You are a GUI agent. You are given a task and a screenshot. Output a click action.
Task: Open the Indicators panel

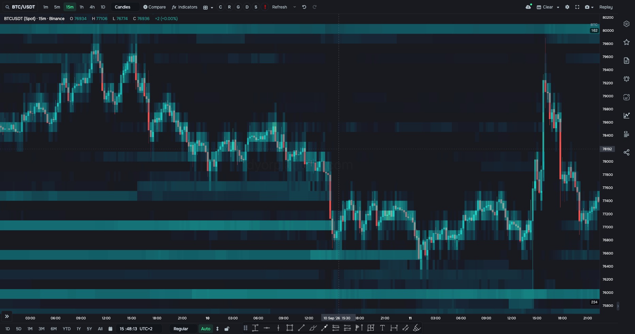click(x=185, y=7)
